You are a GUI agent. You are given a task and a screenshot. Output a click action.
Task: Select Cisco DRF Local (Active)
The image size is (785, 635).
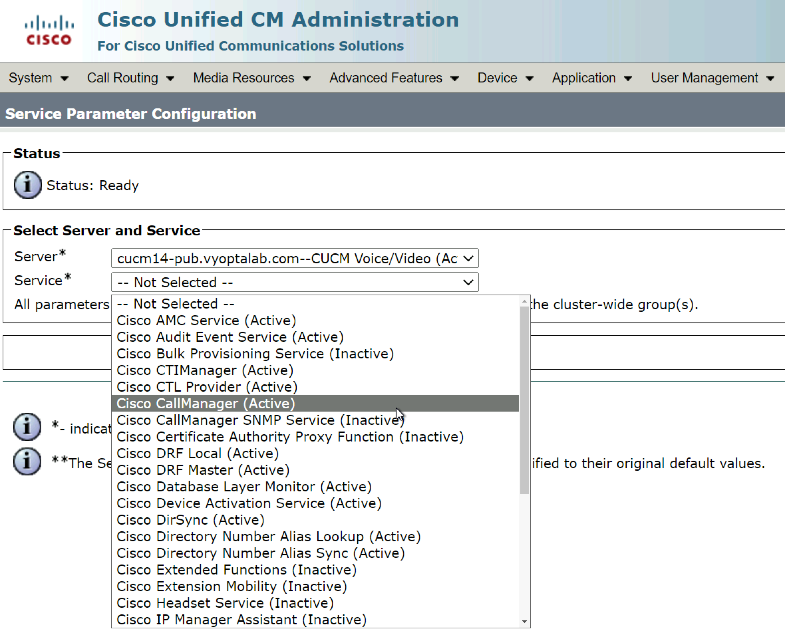(315, 453)
